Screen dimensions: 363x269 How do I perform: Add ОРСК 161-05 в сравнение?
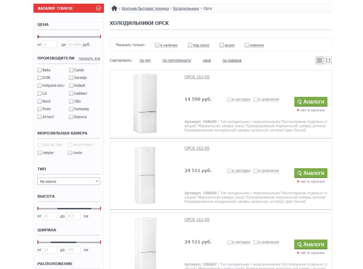[x=255, y=242]
